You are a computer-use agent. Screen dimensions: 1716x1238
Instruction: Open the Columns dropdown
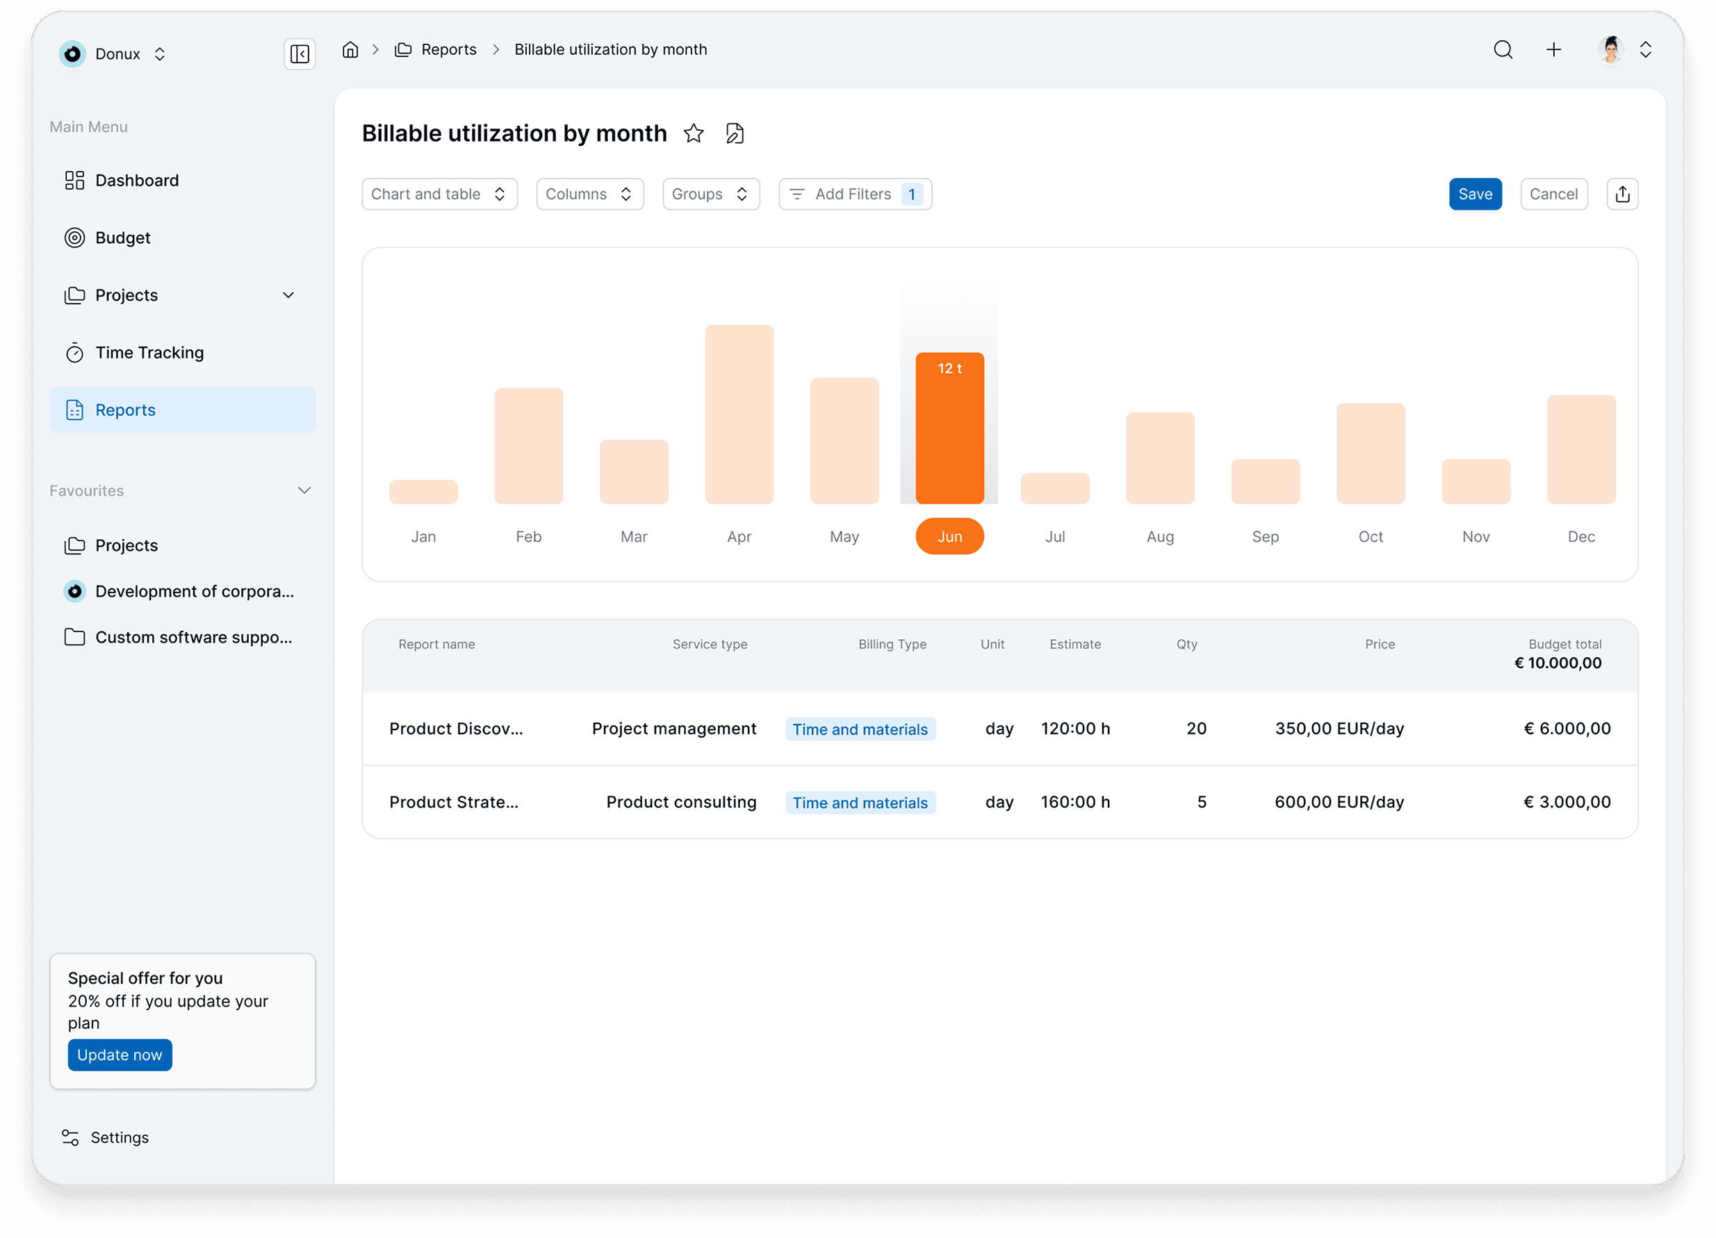pyautogui.click(x=589, y=195)
